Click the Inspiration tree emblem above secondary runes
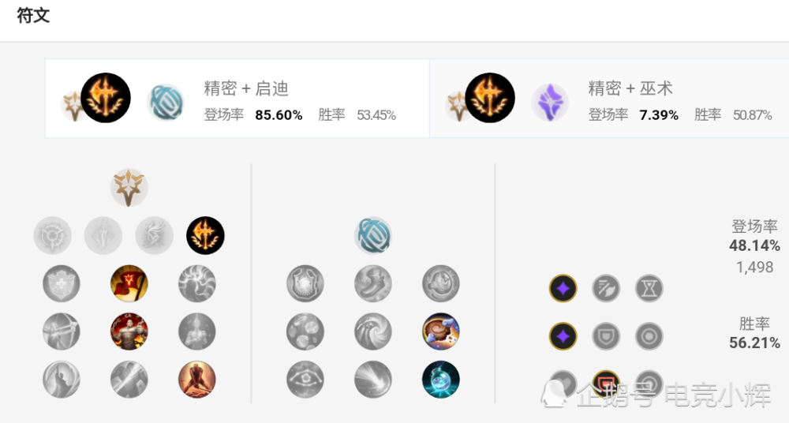The width and height of the screenshot is (789, 423). tap(373, 235)
